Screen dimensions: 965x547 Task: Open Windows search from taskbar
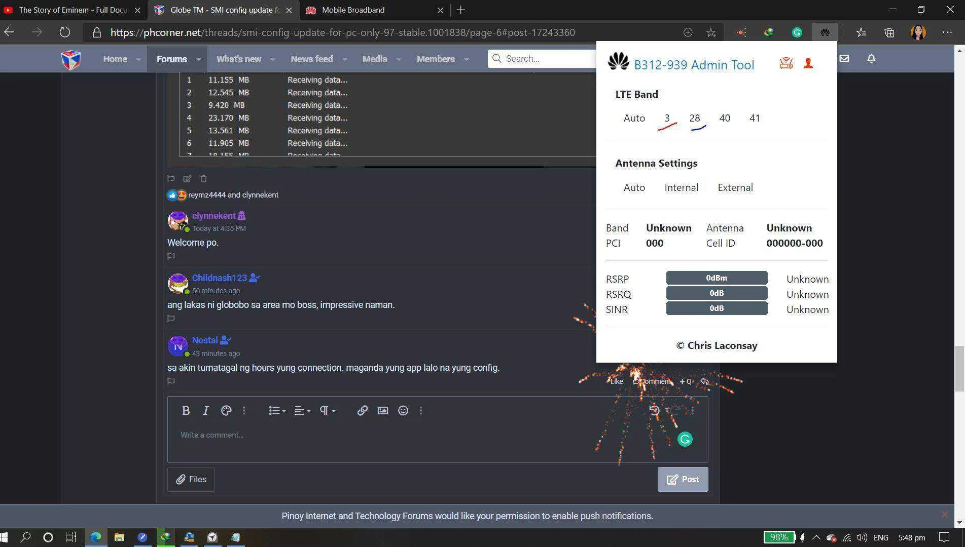[x=25, y=537]
